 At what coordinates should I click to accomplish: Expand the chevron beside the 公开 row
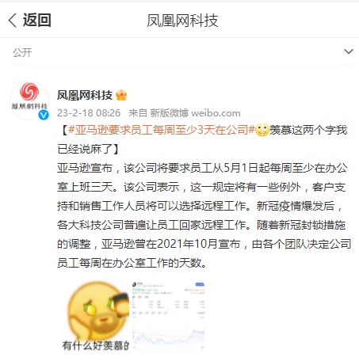[x=349, y=51]
